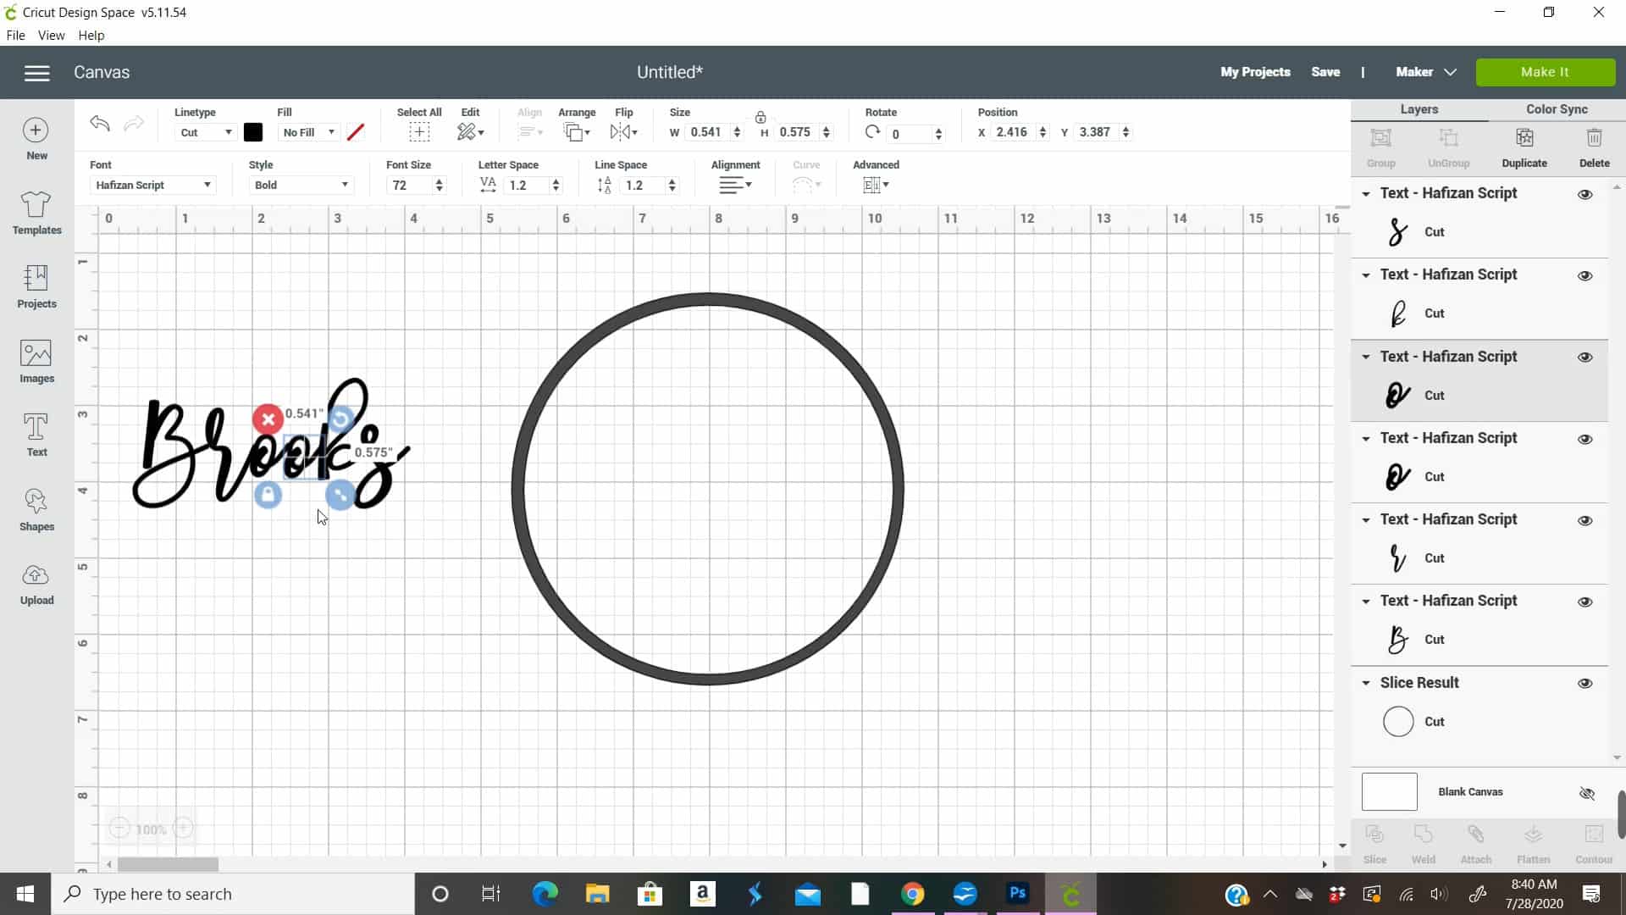Open the Fill dropdown

click(308, 132)
